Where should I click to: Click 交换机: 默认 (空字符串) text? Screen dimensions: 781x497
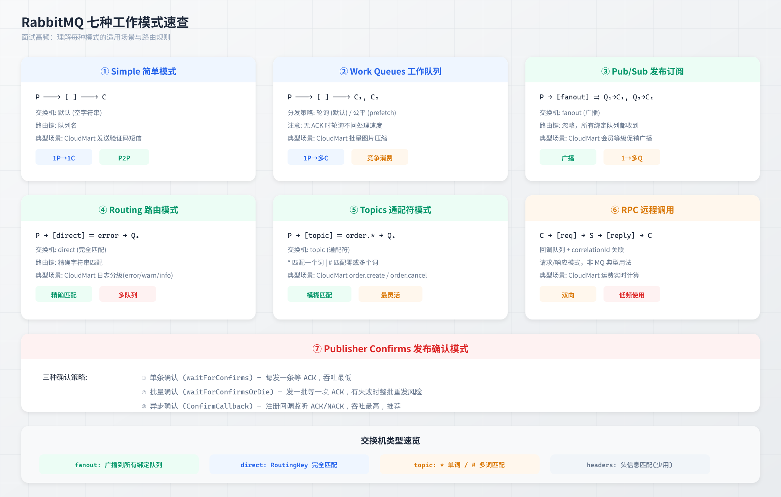69,113
